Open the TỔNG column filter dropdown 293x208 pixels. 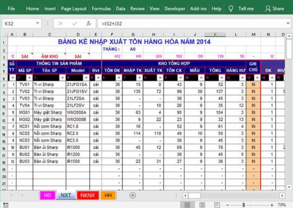point(222,78)
